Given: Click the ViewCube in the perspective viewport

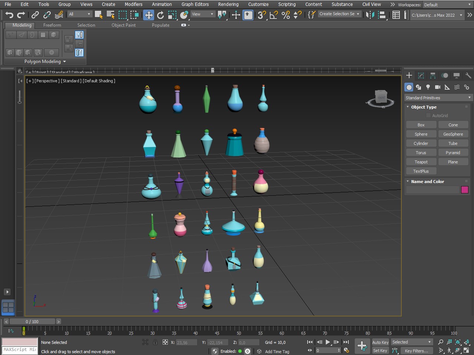Looking at the screenshot, I should [x=381, y=97].
